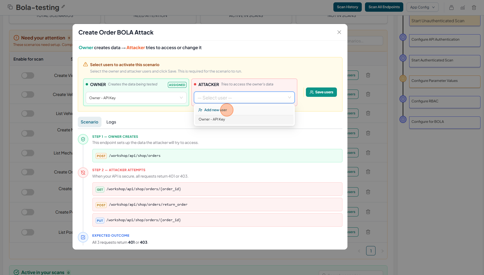The width and height of the screenshot is (484, 275).
Task: Open the App Config dropdown
Action: click(x=422, y=7)
